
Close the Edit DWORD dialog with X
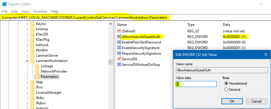click(x=266, y=55)
